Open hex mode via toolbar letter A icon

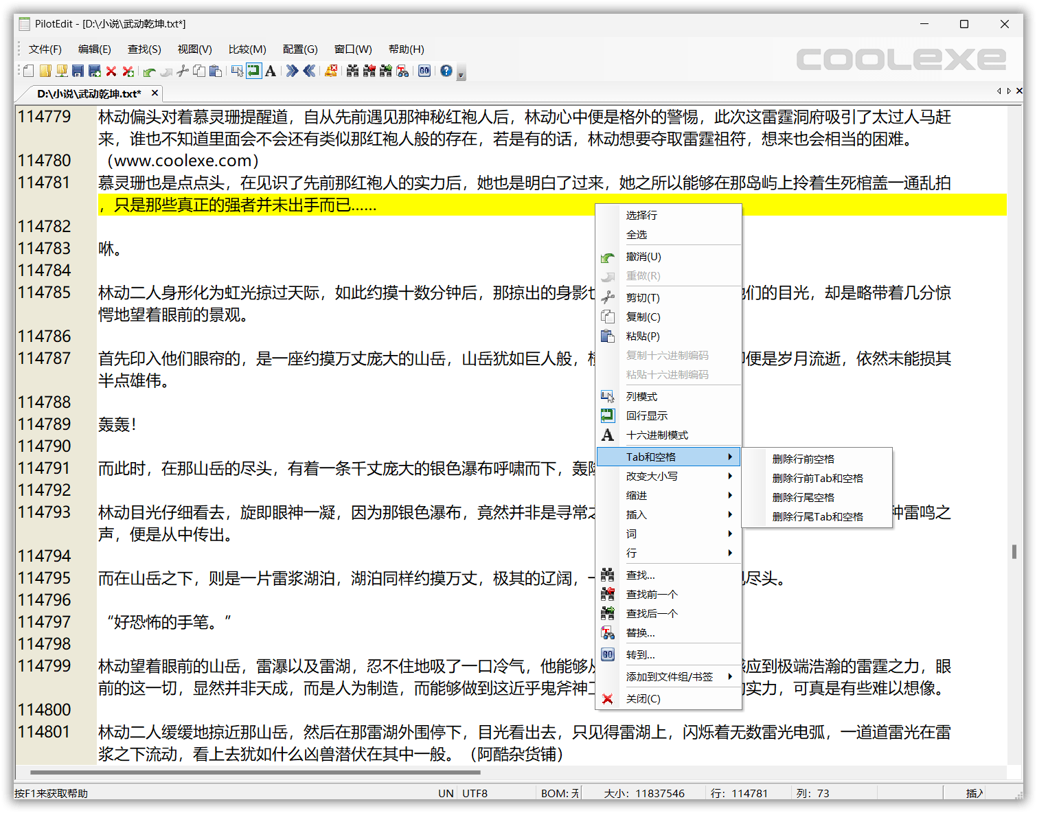pos(271,71)
